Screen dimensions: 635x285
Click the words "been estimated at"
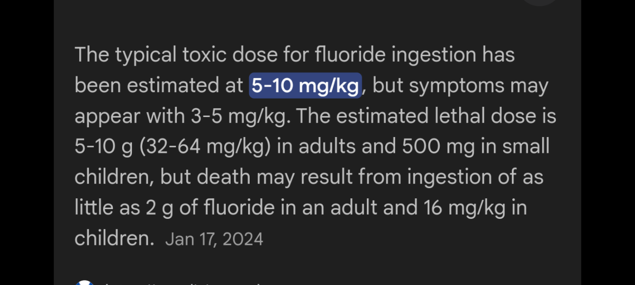pyautogui.click(x=158, y=86)
